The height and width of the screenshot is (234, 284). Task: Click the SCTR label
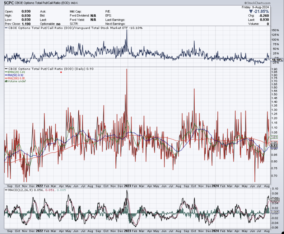click(74, 24)
